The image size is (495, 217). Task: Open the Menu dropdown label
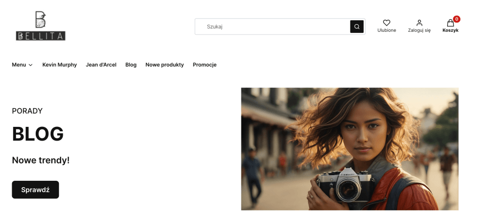tap(19, 65)
